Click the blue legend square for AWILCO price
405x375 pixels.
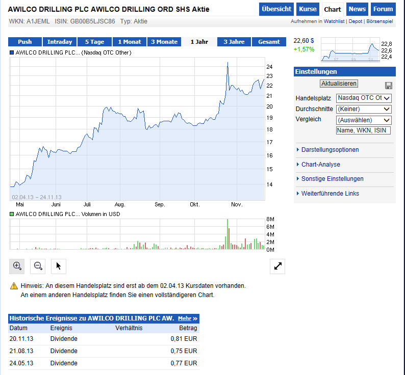[12, 52]
